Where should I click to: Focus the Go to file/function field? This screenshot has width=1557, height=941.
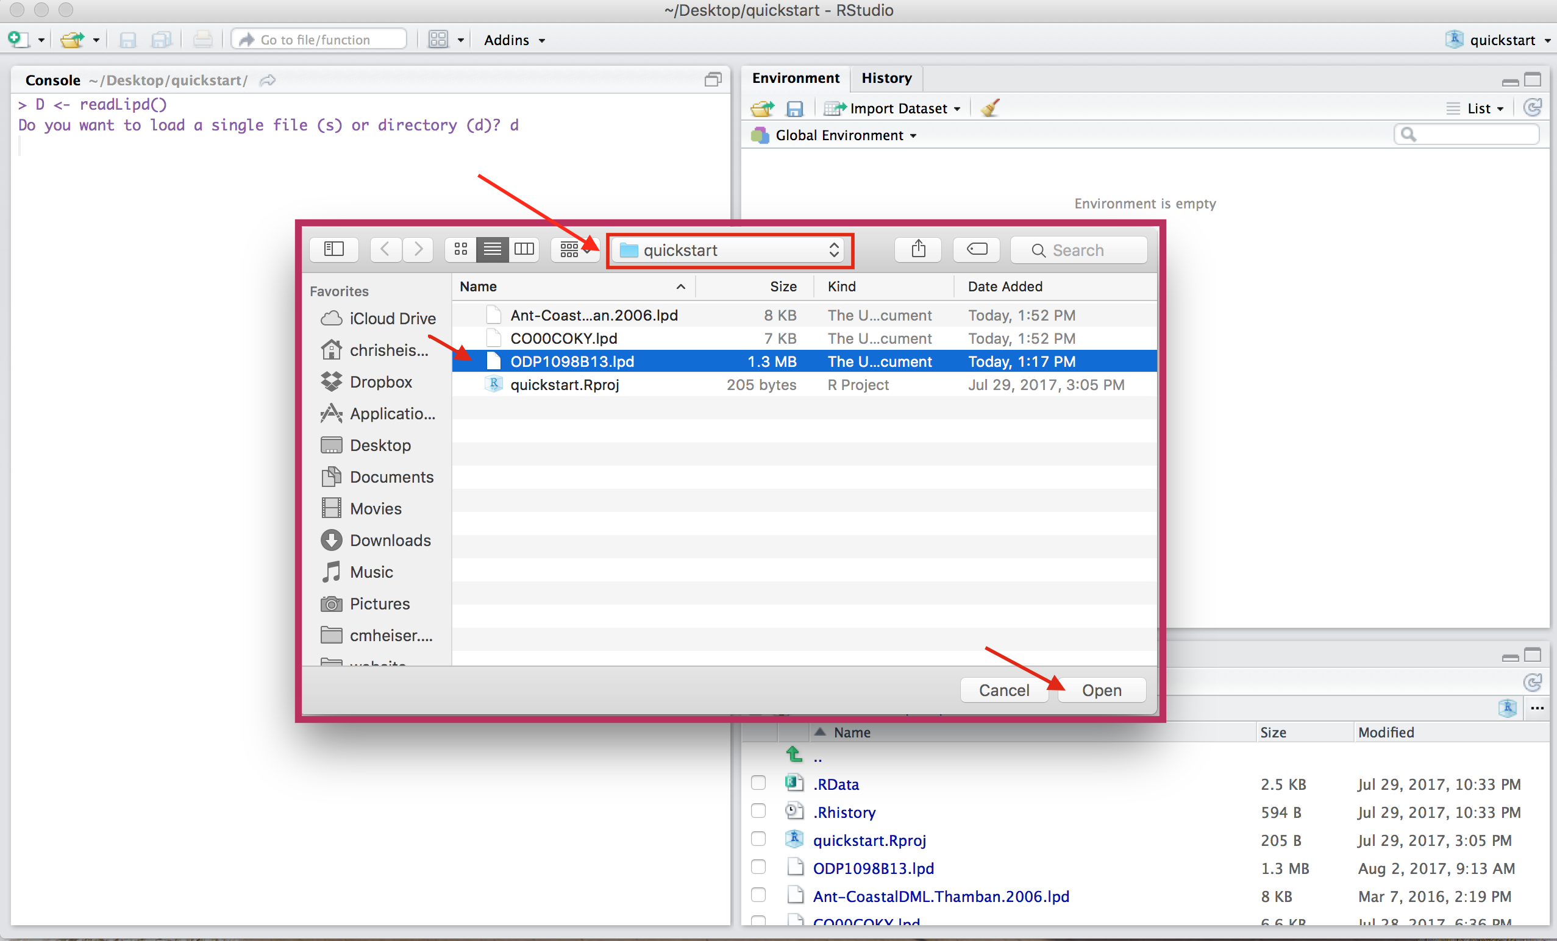pos(319,40)
